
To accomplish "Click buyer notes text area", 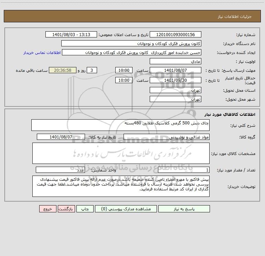I will [121, 186].
